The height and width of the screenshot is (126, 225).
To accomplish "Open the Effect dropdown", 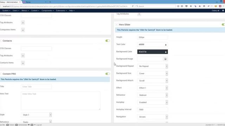I will [153, 88].
